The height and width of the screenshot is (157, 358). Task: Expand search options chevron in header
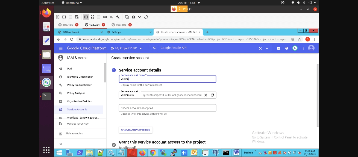[x=267, y=48]
